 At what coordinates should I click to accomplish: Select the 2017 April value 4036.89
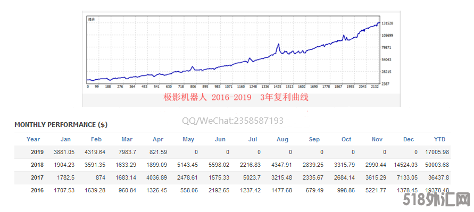click(157, 177)
